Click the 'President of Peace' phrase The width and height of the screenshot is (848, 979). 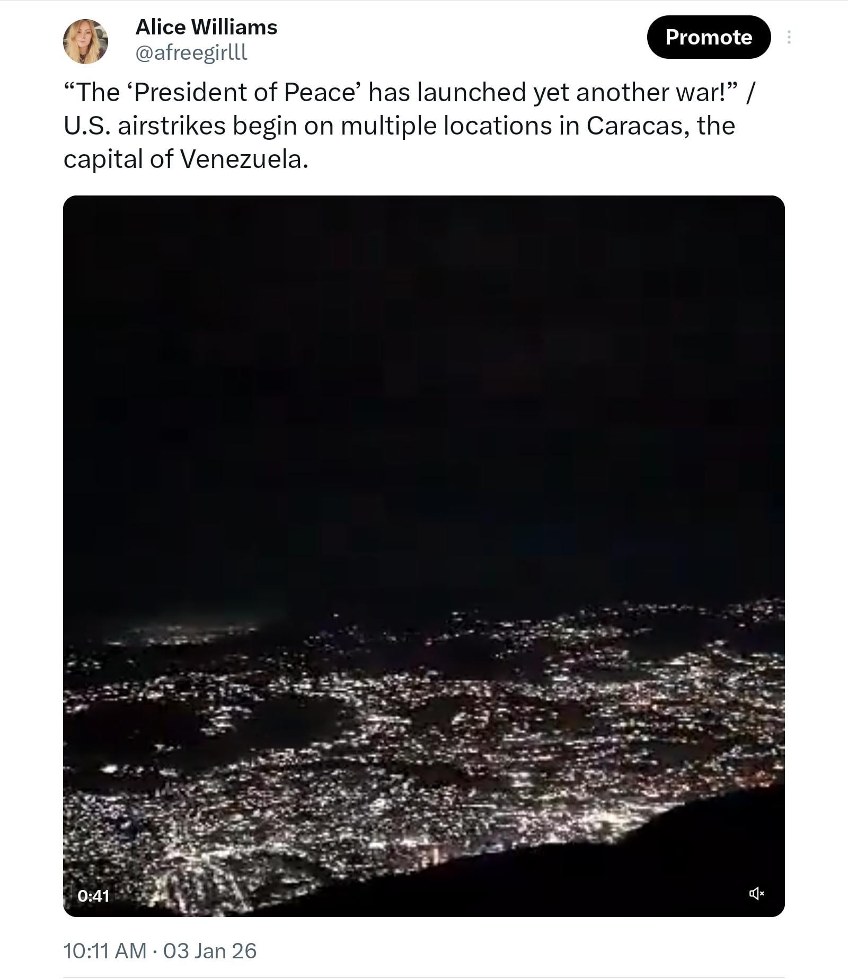click(x=244, y=92)
